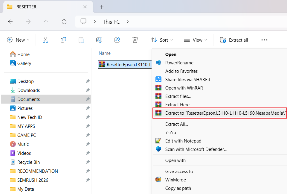The width and height of the screenshot is (287, 194).
Task: Click the Delete trash can icon
Action: [x=135, y=40]
